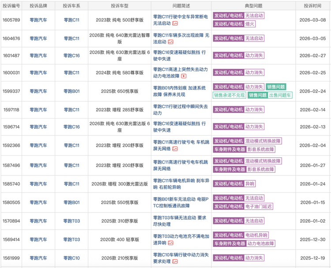The image size is (331, 268).
Task: Open image icon in complaint 1604676 description
Action: click(x=170, y=42)
